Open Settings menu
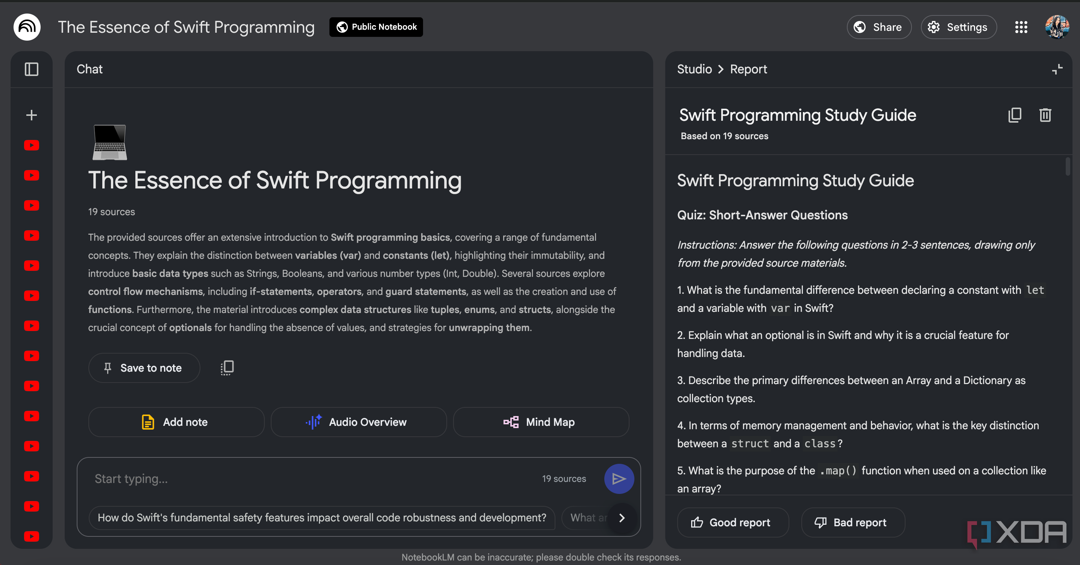Screen dimensions: 1080x565 959,27
